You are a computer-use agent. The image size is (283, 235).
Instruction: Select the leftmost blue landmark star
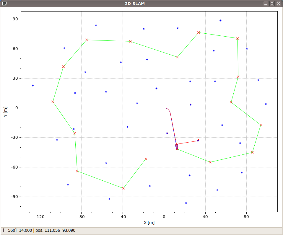tap(33, 86)
